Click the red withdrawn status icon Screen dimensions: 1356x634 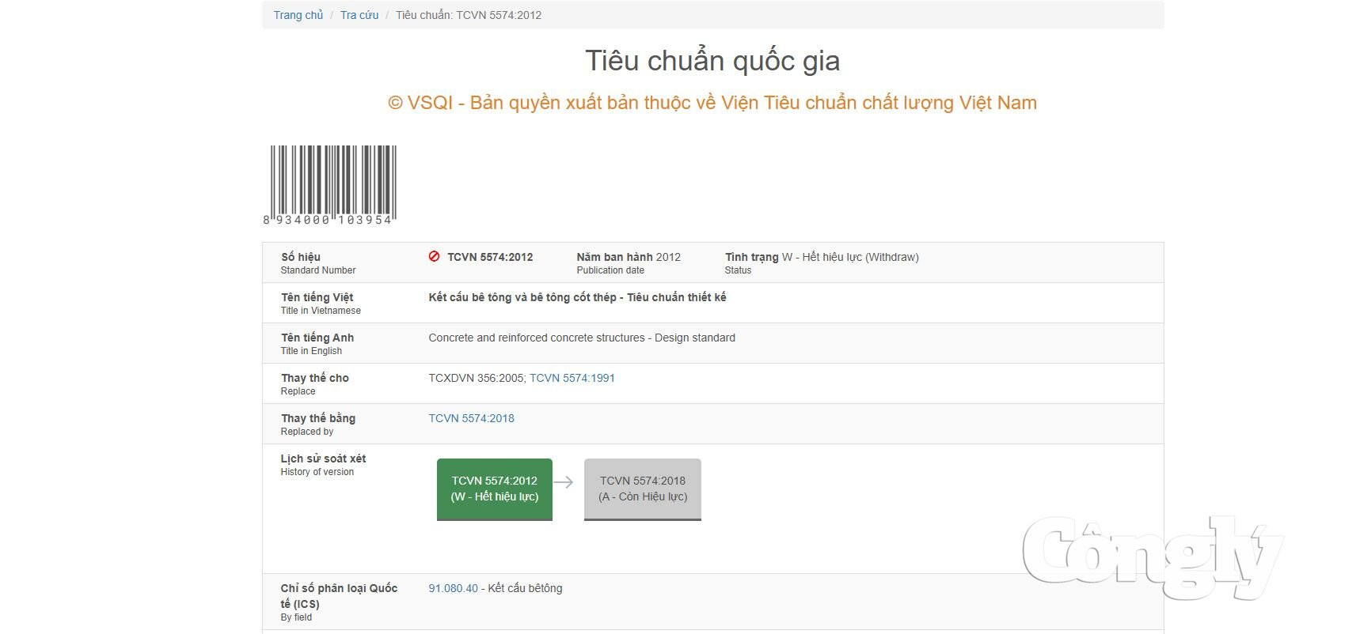click(434, 256)
